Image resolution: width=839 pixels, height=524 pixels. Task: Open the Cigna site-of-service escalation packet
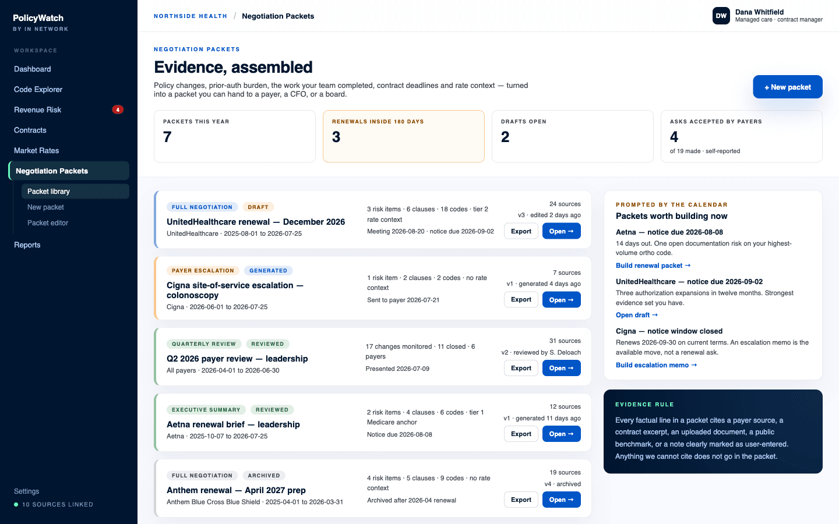561,299
